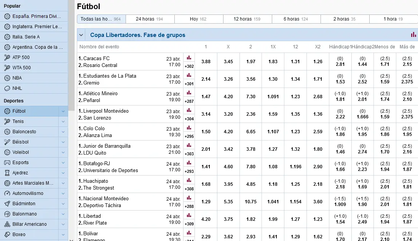This screenshot has width=418, height=241.
Task: Select 1 hora filter tab
Action: [x=394, y=19]
